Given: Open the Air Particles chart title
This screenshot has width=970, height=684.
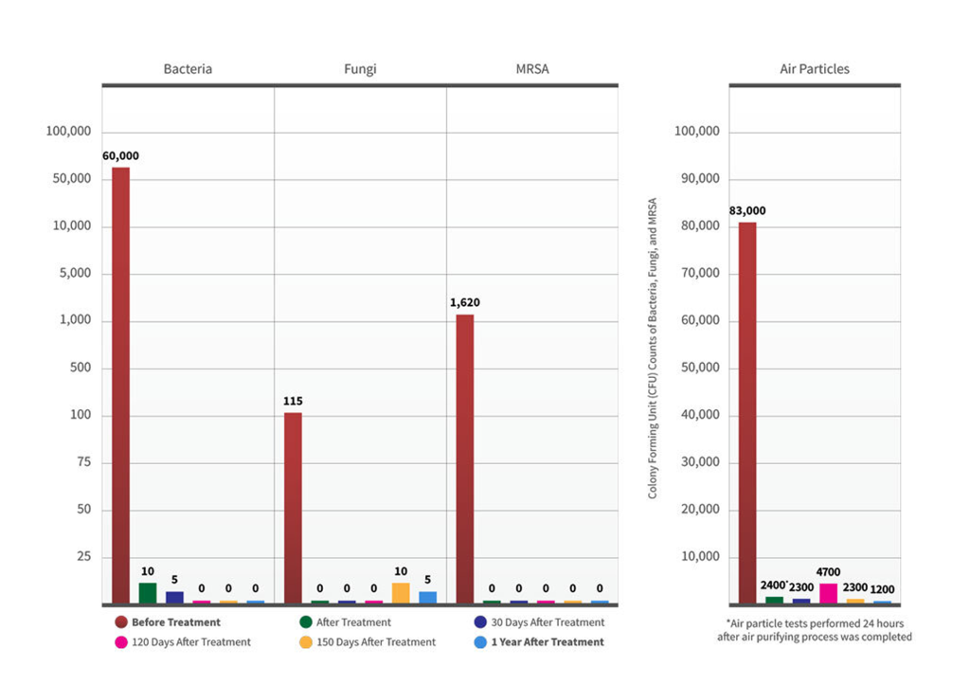Looking at the screenshot, I should (x=815, y=69).
